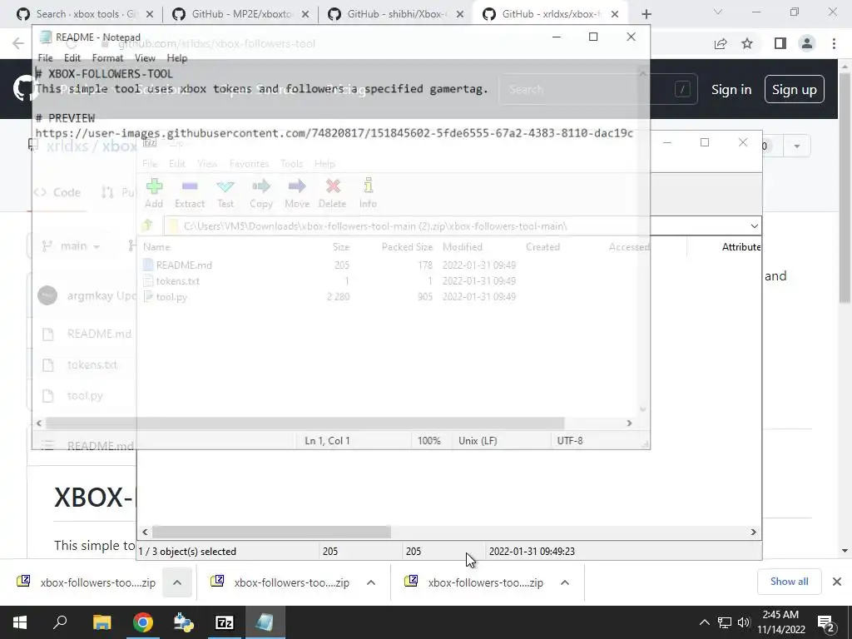Bookmark this page with star icon
852x639 pixels.
pos(747,43)
